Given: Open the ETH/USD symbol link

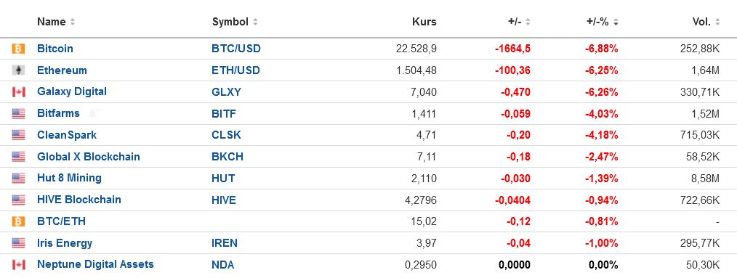Looking at the screenshot, I should point(236,70).
